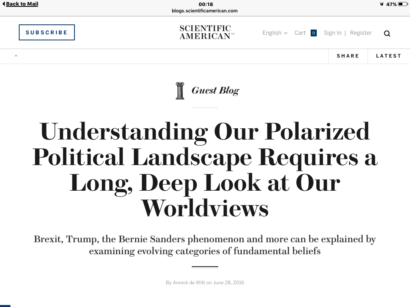Image resolution: width=410 pixels, height=307 pixels.
Task: Tap the cart item count badge
Action: [314, 33]
